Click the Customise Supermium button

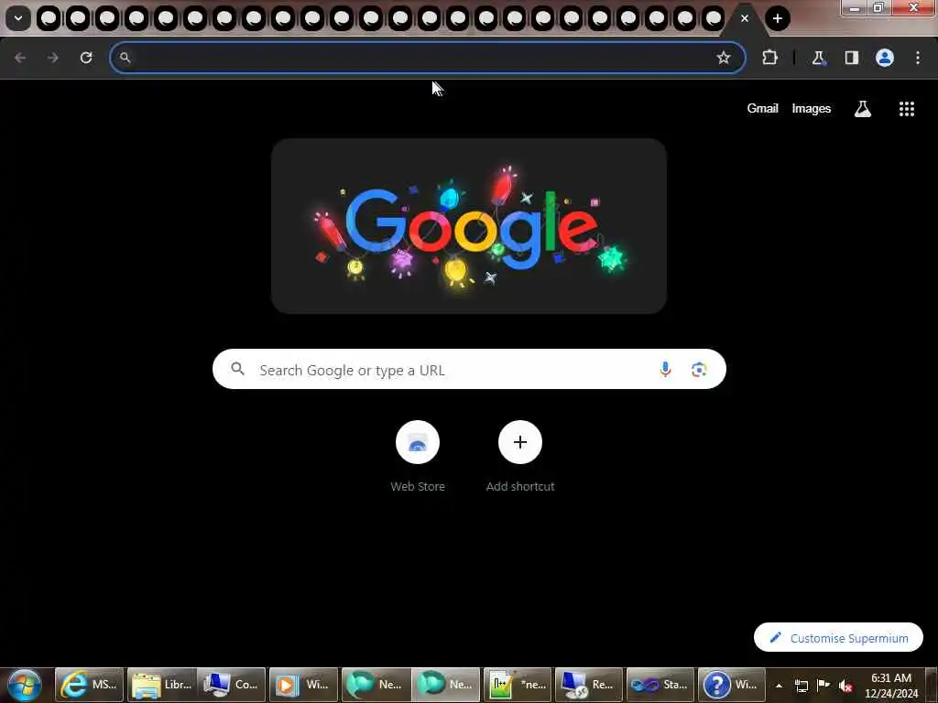838,638
